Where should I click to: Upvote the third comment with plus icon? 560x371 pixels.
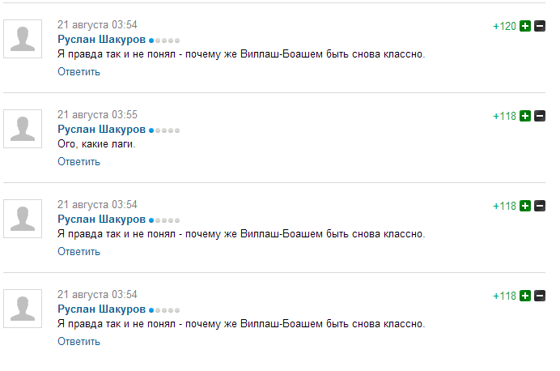[x=525, y=206]
